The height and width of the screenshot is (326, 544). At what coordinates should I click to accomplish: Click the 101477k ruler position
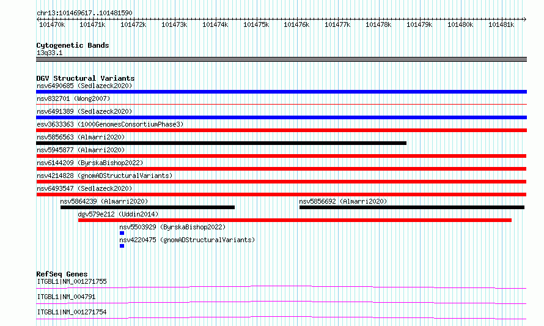pos(337,24)
